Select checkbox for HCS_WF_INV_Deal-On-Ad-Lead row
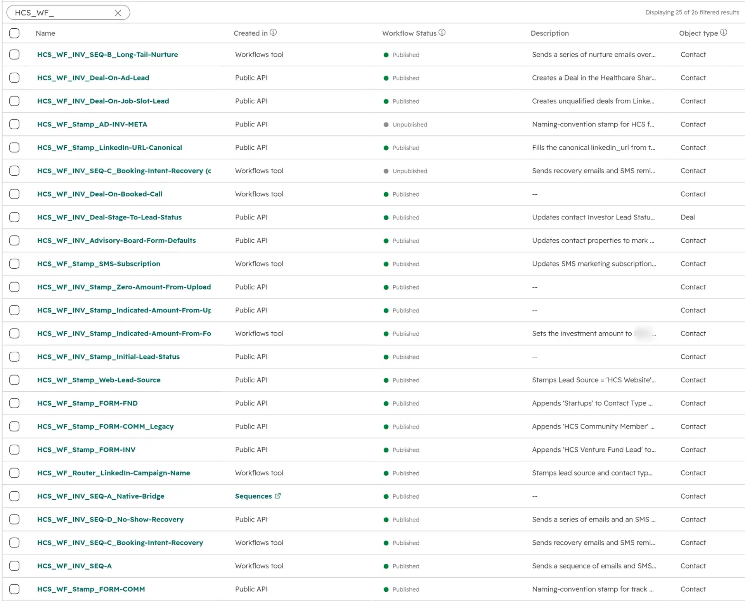Image resolution: width=745 pixels, height=601 pixels. pos(14,78)
